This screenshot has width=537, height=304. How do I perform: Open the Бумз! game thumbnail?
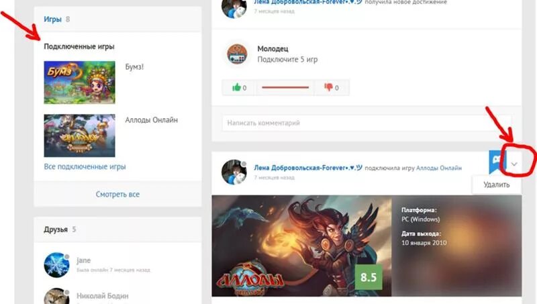point(79,83)
